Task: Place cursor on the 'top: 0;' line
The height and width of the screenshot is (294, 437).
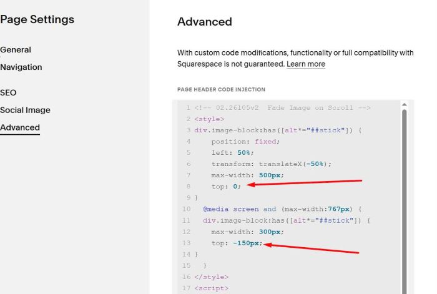Action: pyautogui.click(x=225, y=187)
